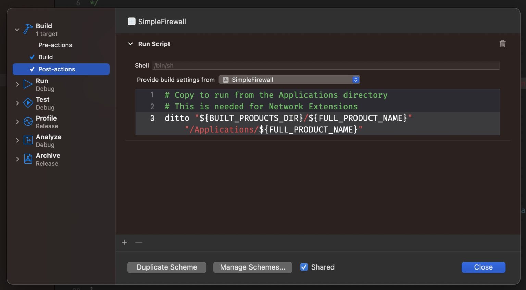This screenshot has width=526, height=290.
Task: Delete the Run Script action with trash icon
Action: pyautogui.click(x=502, y=44)
